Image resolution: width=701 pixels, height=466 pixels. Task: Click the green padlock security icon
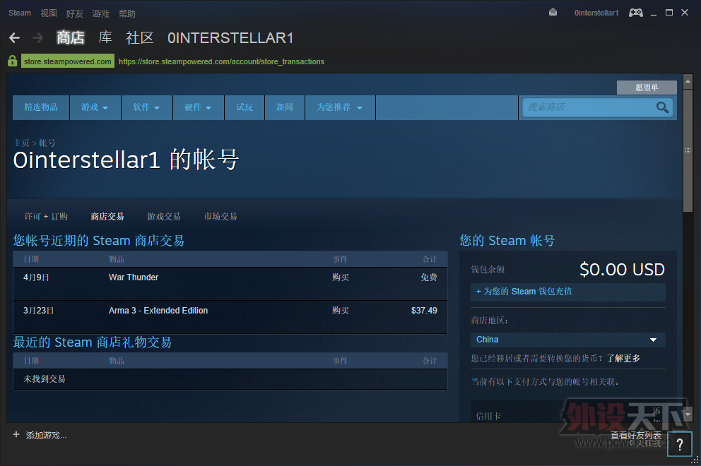pyautogui.click(x=13, y=61)
